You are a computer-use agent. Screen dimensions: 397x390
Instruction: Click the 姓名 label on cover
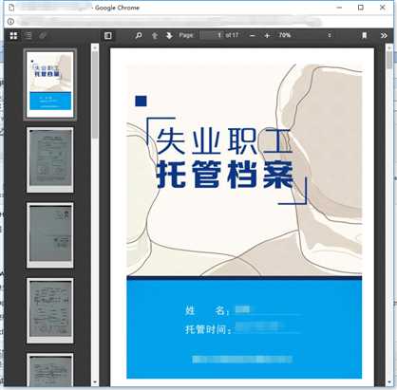(x=207, y=310)
